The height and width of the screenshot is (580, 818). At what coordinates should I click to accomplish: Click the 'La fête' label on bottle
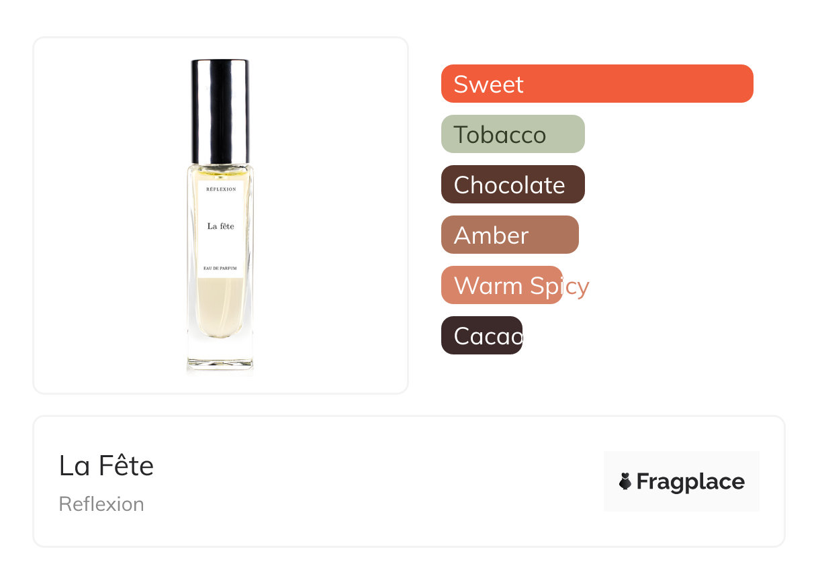coord(221,226)
